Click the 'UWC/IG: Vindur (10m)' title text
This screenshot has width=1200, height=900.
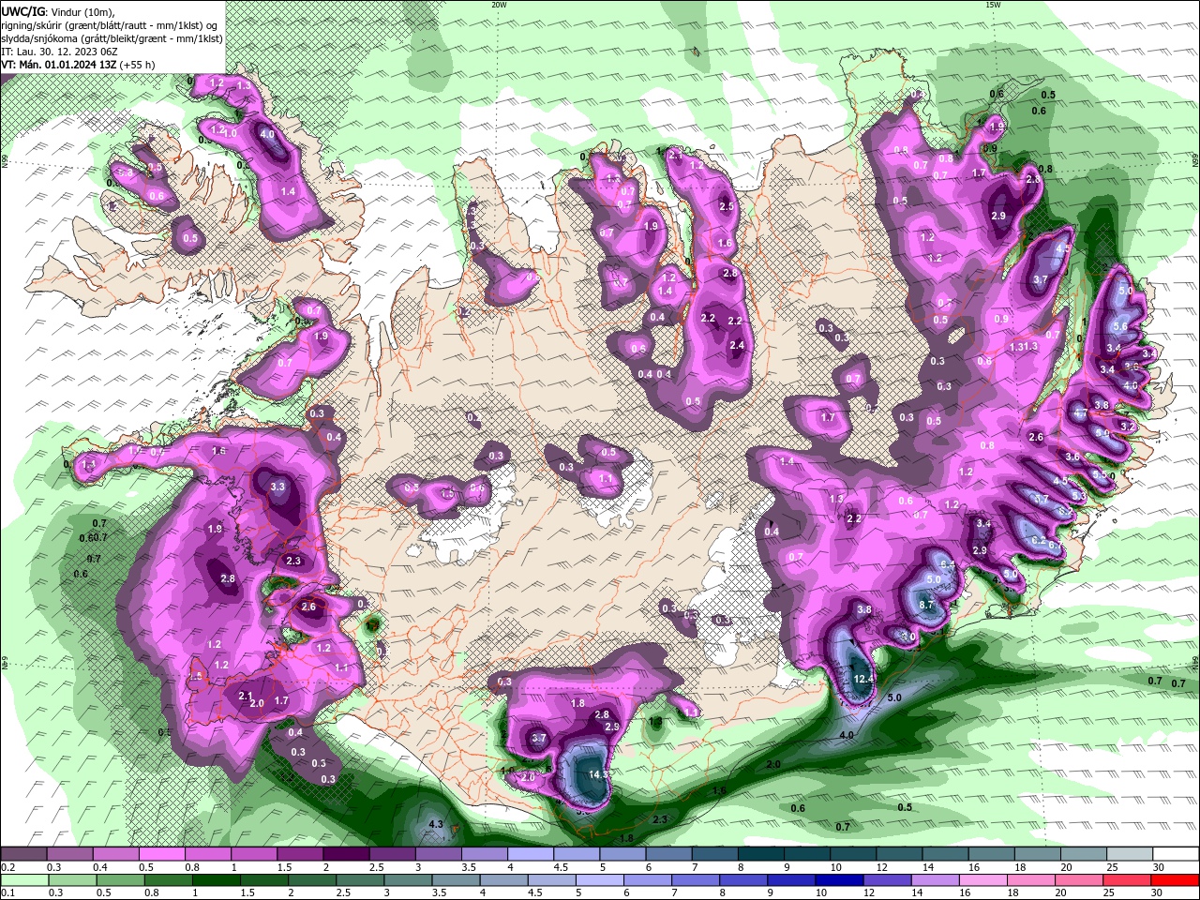58,10
